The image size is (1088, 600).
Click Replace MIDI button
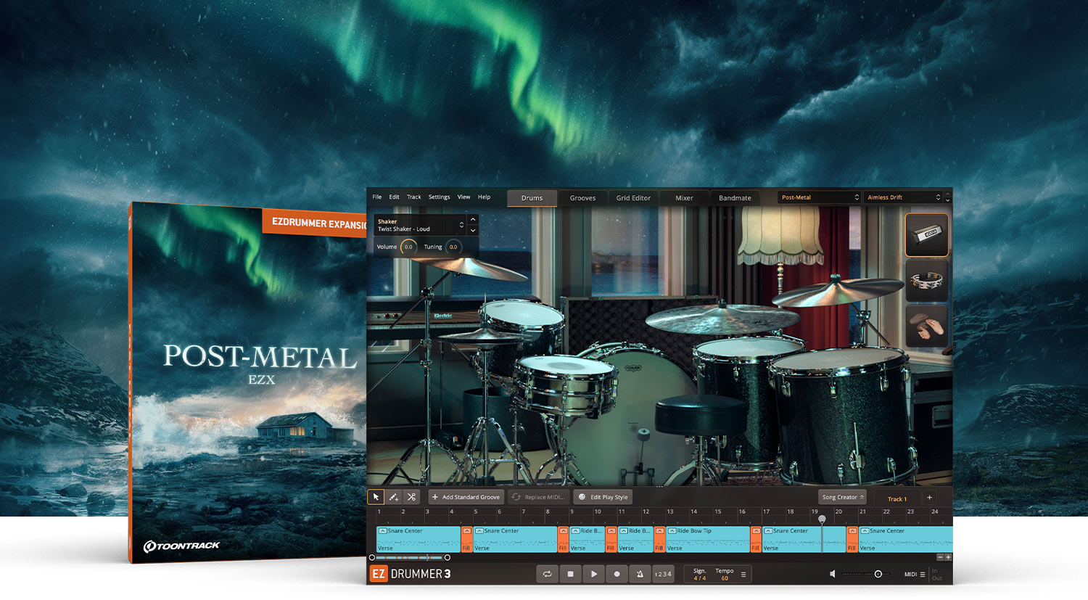[538, 497]
